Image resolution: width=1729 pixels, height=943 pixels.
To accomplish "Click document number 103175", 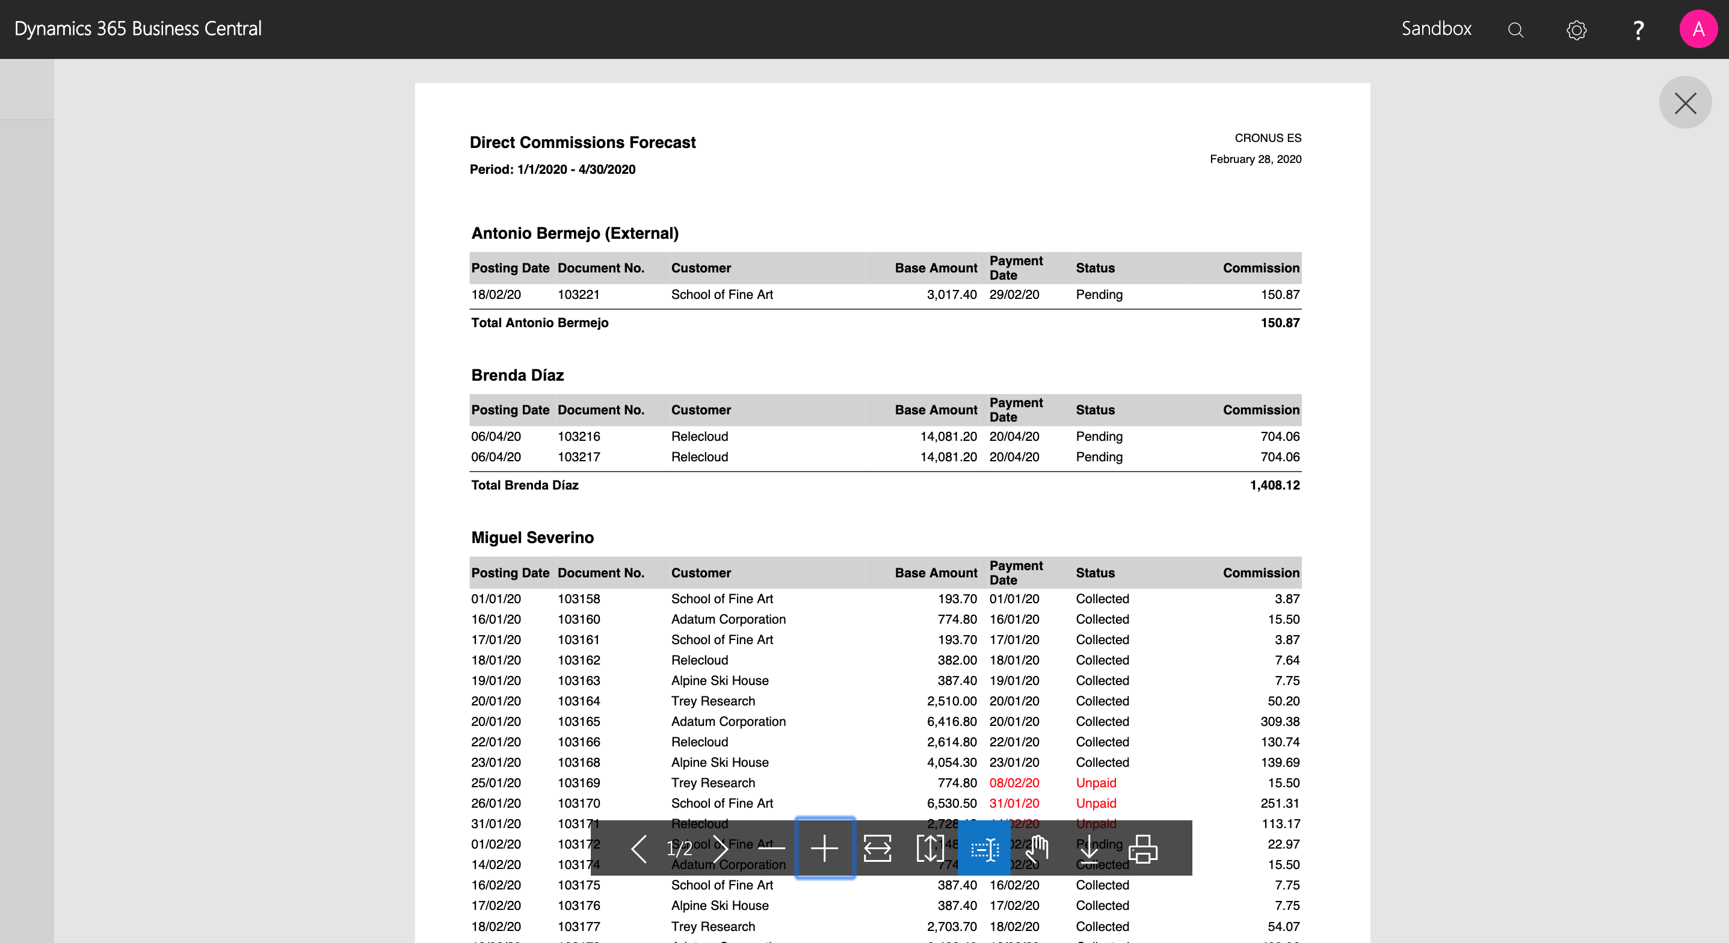I will coord(579,885).
